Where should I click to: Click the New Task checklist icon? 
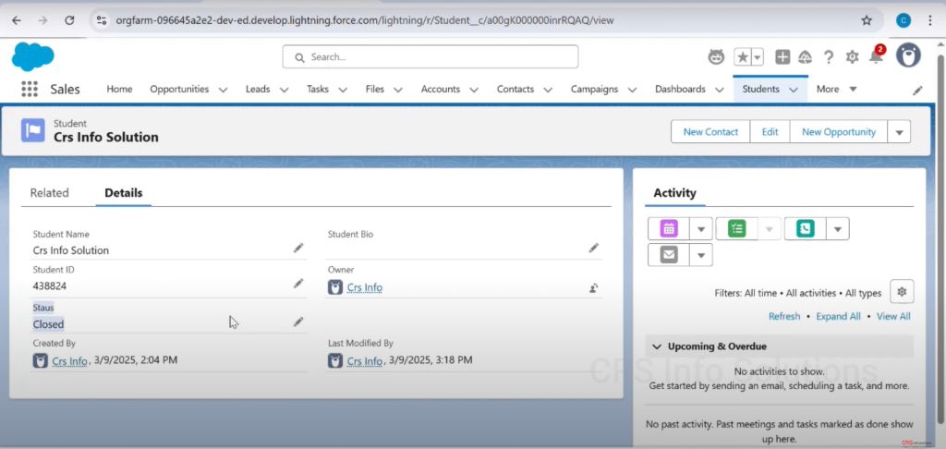736,229
